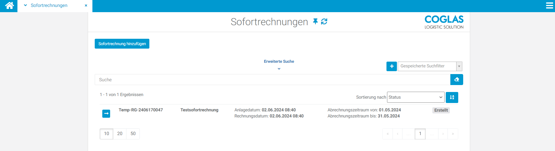
Task: Click Sofortrechnung hinzufügen button
Action: tap(122, 44)
